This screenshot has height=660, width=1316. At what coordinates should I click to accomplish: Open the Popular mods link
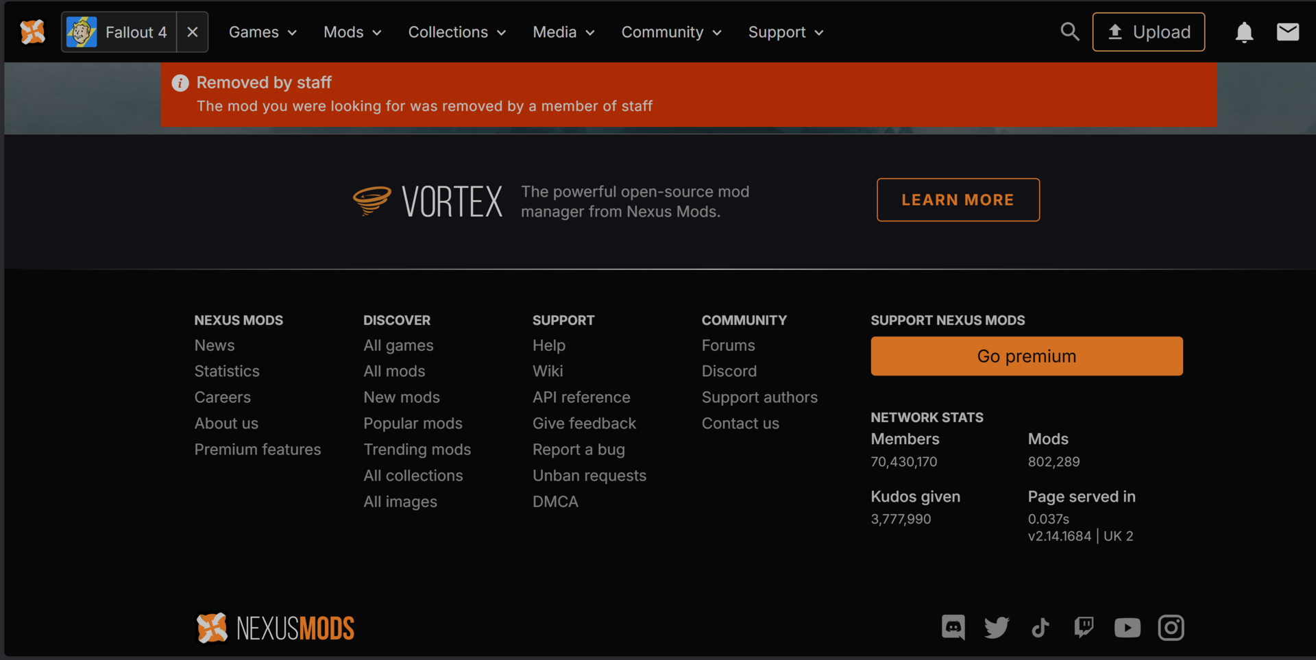[413, 424]
